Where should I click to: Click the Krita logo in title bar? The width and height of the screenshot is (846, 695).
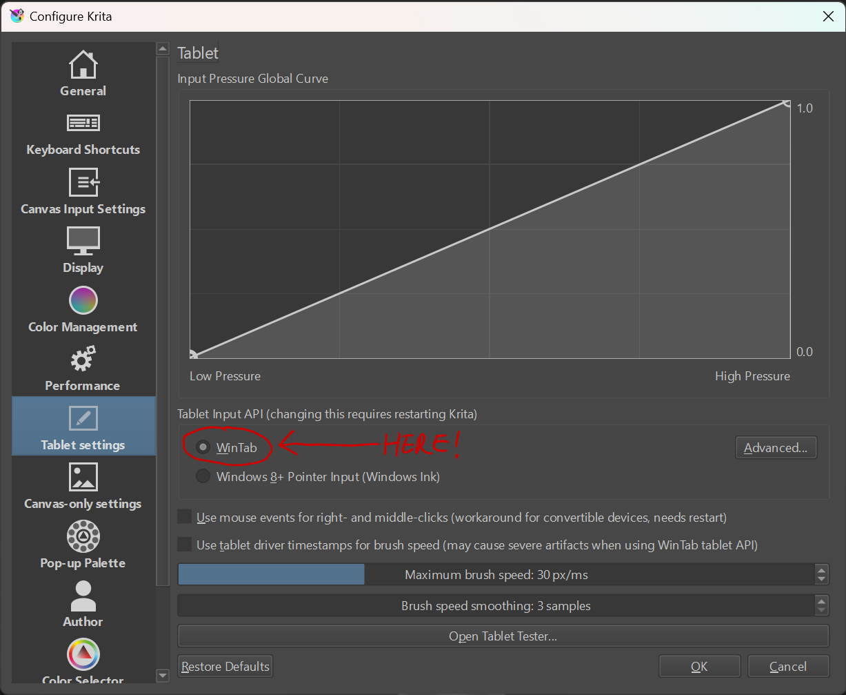point(17,16)
